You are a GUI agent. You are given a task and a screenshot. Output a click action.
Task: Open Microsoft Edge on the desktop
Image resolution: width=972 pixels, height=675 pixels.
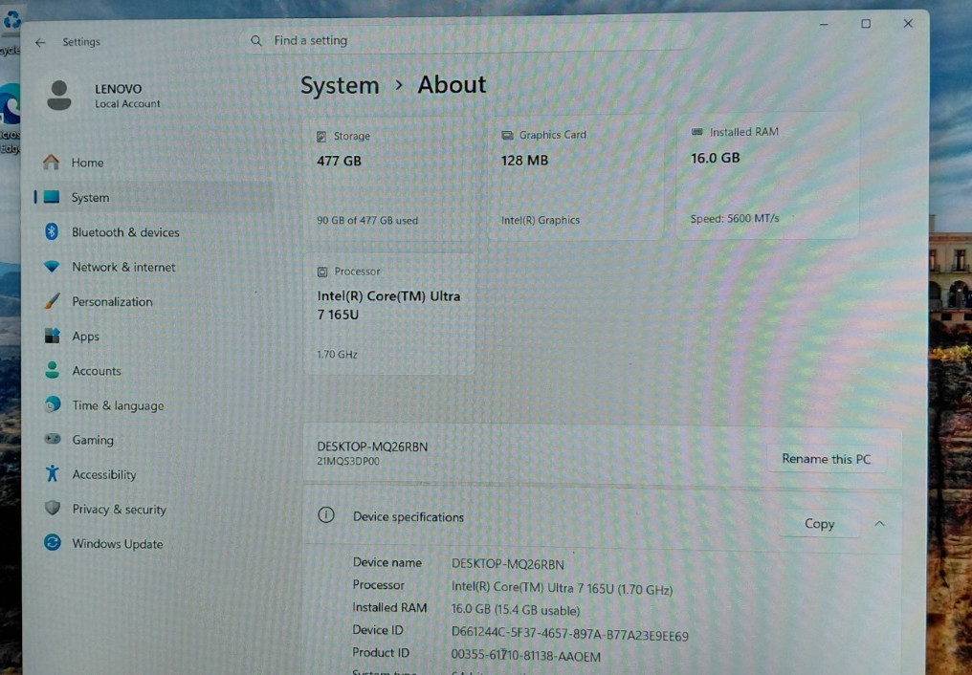10,118
